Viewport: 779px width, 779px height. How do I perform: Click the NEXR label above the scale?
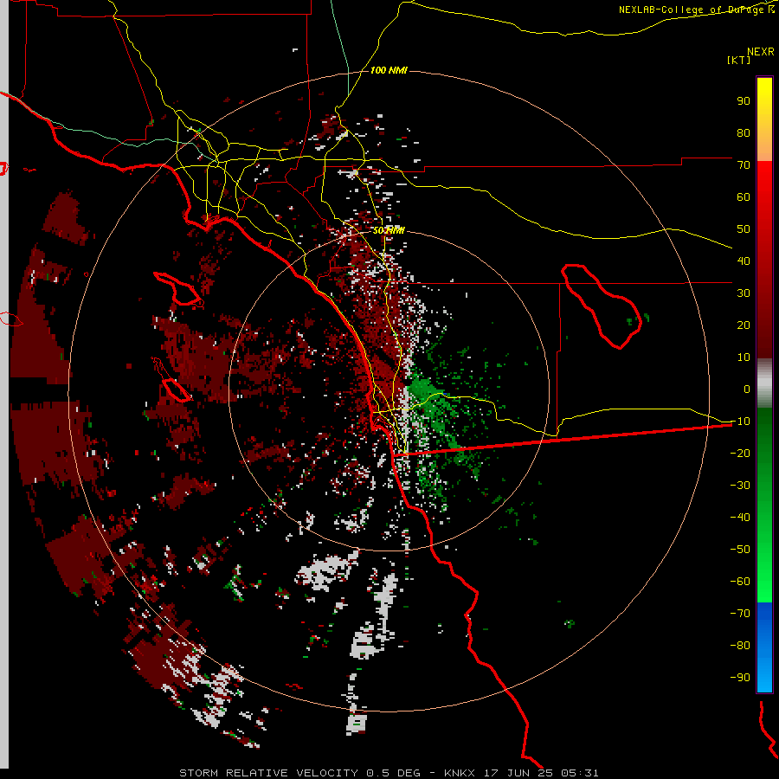pyautogui.click(x=760, y=51)
